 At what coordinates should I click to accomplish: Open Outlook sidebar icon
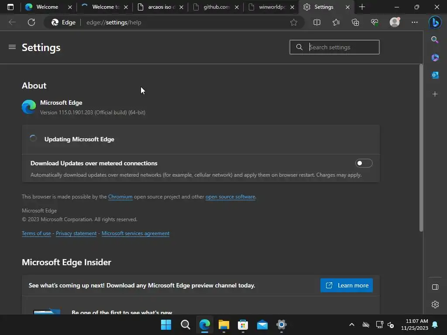435,75
